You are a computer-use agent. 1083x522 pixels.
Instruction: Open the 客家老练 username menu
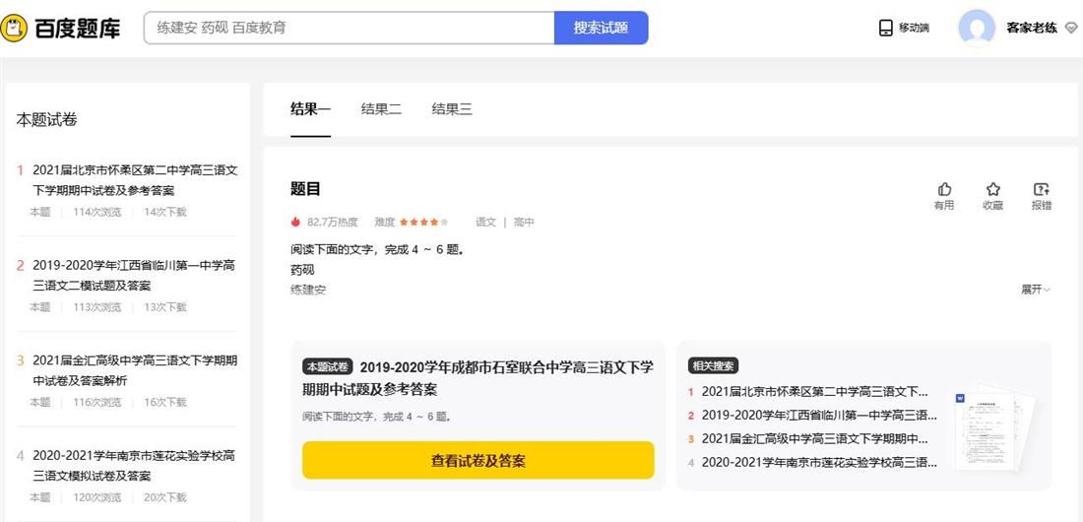1032,29
